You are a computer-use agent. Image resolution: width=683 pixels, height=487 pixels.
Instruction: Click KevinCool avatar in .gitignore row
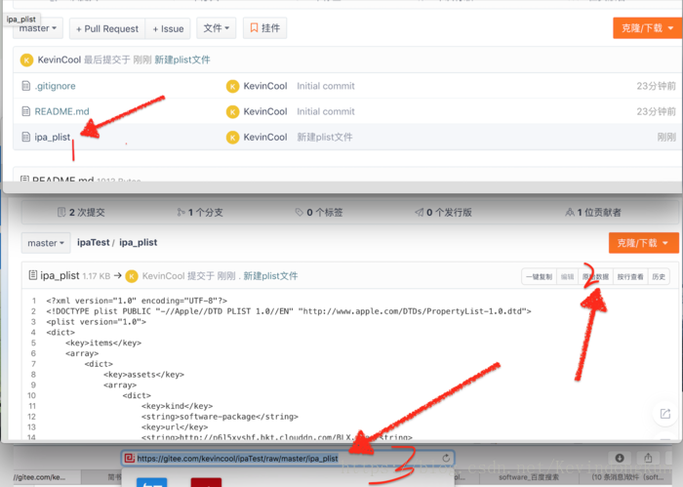click(x=232, y=86)
